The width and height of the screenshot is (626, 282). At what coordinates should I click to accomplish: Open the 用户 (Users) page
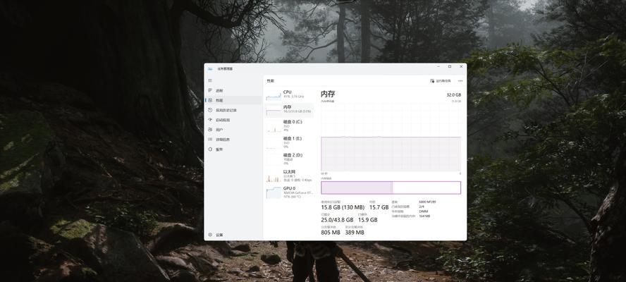click(x=233, y=130)
